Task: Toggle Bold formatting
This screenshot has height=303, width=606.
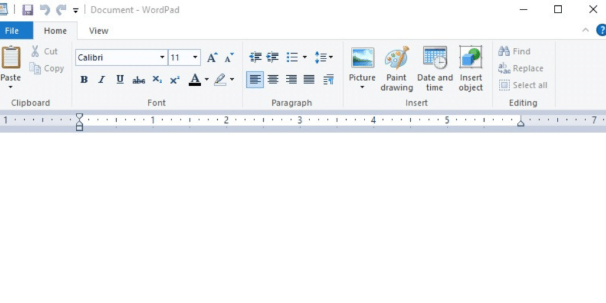Action: 84,80
